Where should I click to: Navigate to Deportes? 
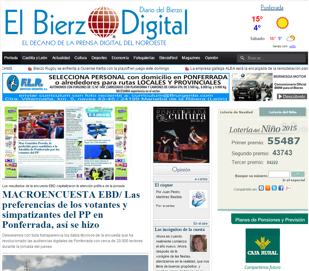(x=99, y=58)
